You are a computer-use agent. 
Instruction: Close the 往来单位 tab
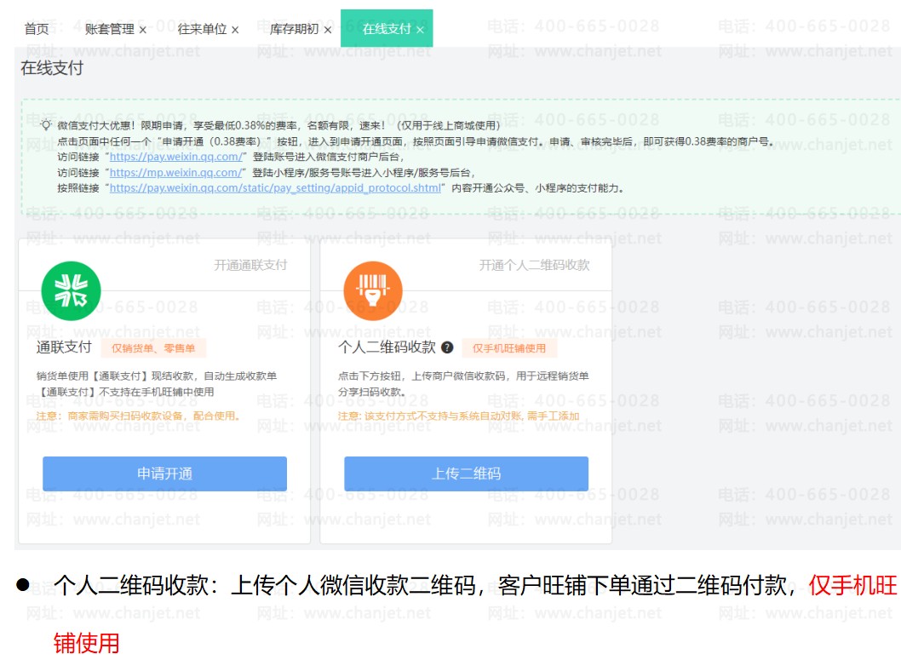(x=235, y=30)
